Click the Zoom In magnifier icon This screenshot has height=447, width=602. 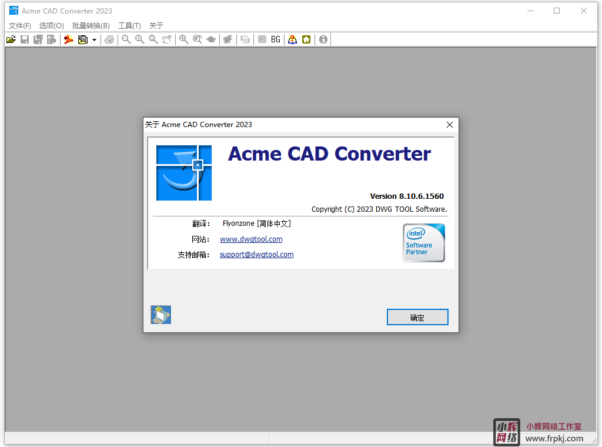click(140, 39)
